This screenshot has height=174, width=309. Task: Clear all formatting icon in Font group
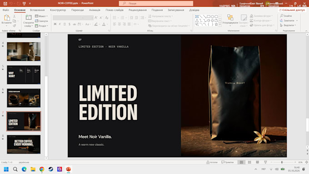pyautogui.click(x=107, y=18)
